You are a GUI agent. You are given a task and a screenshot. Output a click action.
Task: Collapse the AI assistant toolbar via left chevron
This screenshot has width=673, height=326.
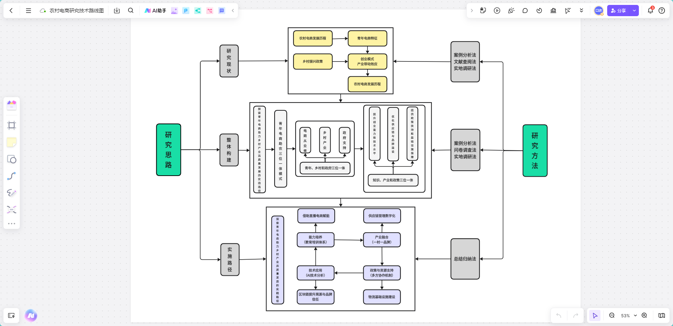click(x=233, y=11)
